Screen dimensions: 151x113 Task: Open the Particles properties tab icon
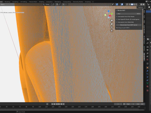pos(148,74)
